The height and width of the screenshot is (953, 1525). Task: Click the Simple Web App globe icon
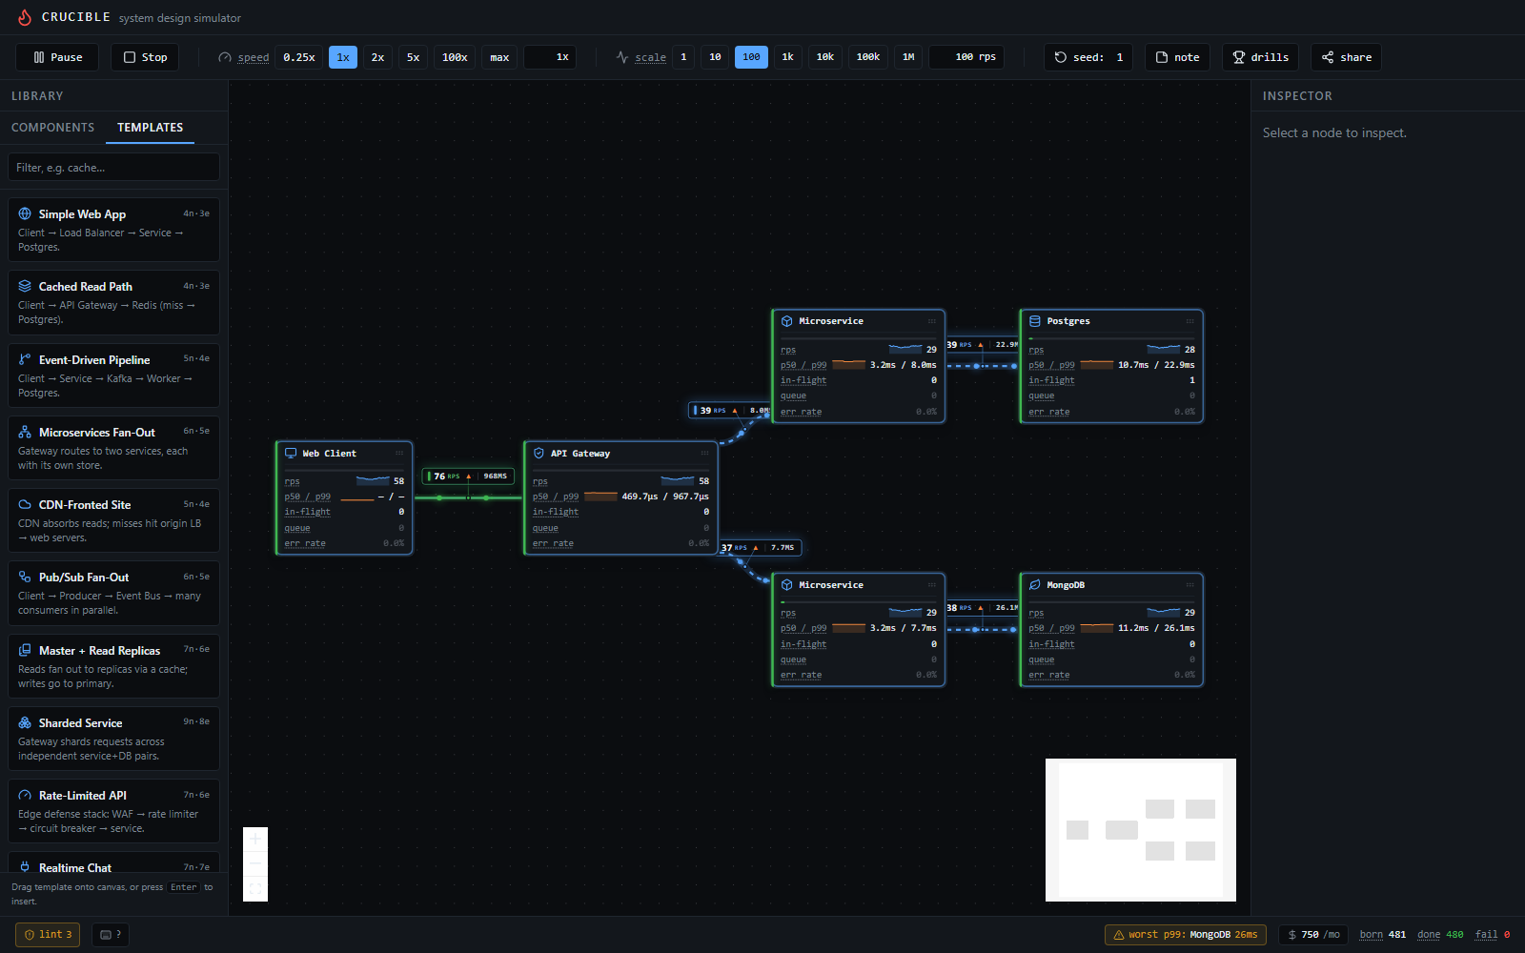point(25,213)
